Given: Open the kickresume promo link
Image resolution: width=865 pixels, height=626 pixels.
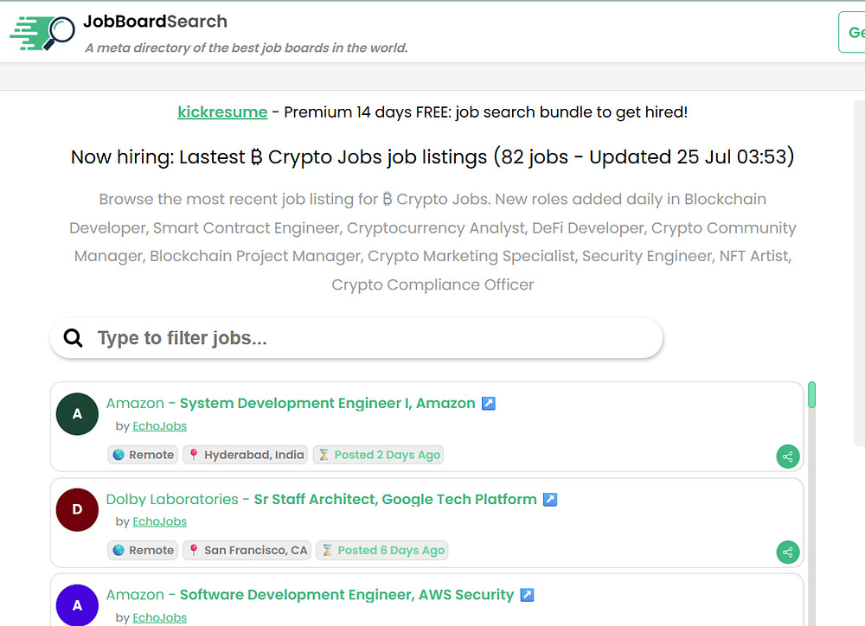Looking at the screenshot, I should pos(222,112).
